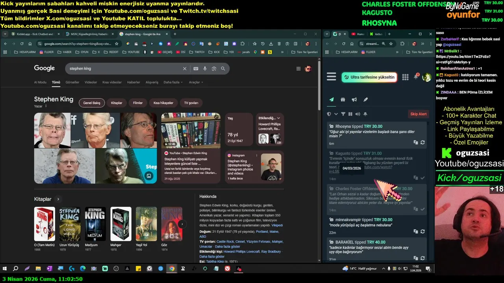Switch to the MSN browser tab
Viewport: 504px width, 283px height.
89,34
